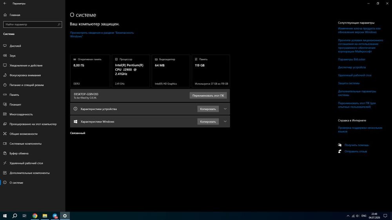Select the Многозадачность icon

[5, 114]
